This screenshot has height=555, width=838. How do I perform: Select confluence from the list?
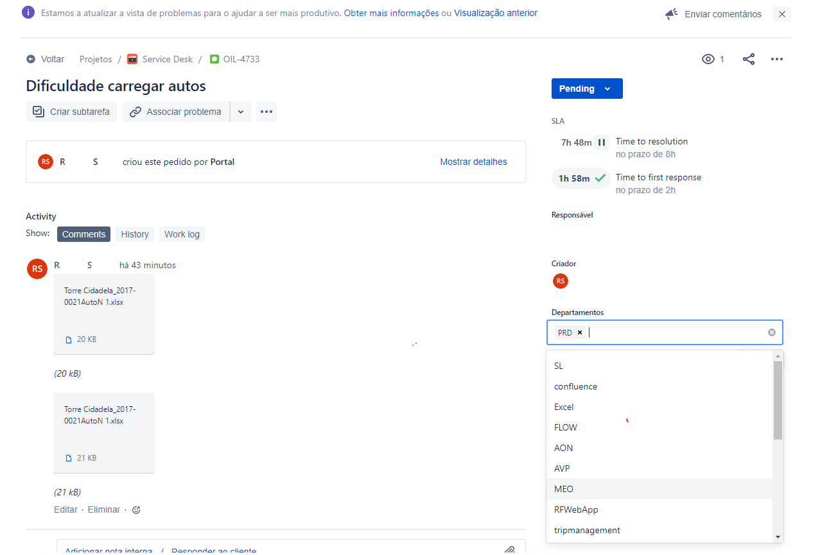tap(659, 386)
